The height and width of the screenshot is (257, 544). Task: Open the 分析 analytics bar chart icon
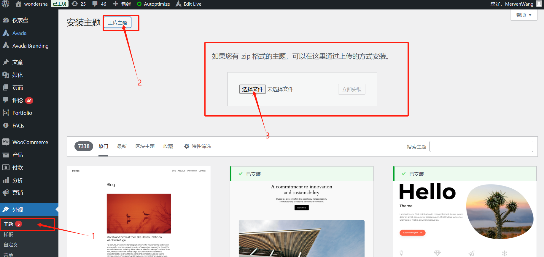click(x=6, y=180)
